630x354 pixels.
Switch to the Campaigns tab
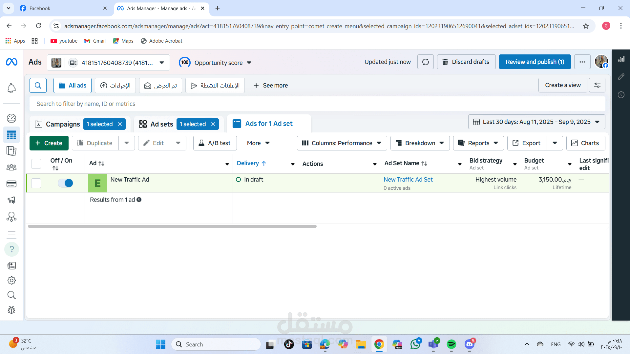coord(58,124)
